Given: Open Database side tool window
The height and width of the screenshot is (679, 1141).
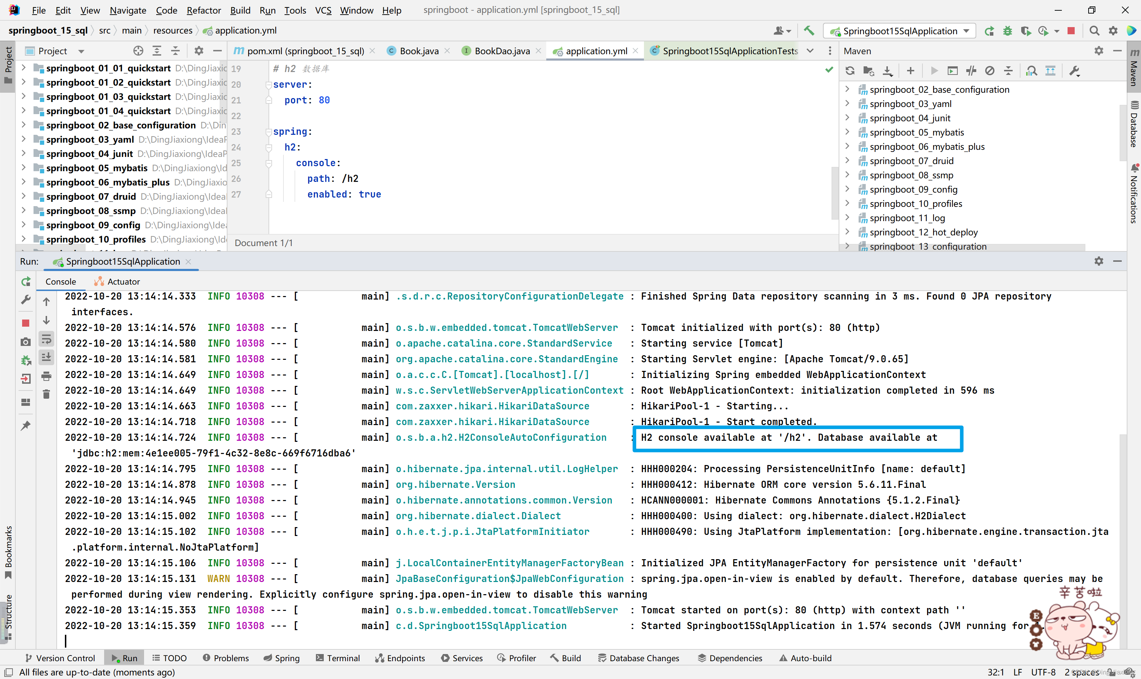Looking at the screenshot, I should (1134, 124).
